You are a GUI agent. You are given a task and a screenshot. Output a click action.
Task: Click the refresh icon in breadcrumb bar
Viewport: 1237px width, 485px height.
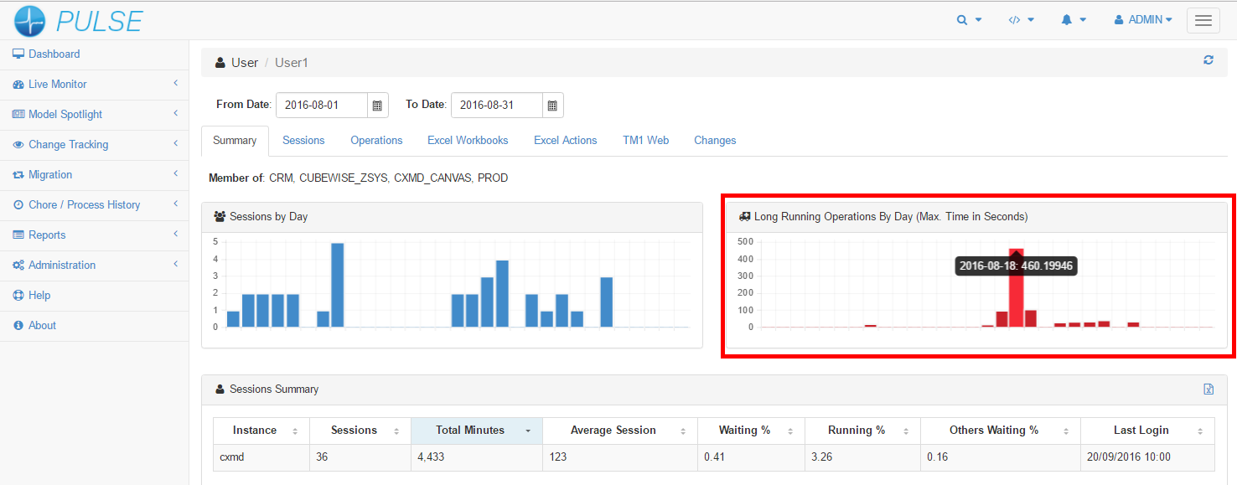1208,60
